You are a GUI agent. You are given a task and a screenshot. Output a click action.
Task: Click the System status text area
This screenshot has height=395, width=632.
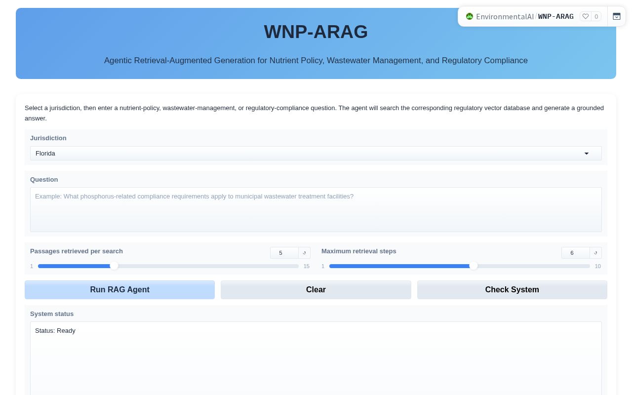(x=316, y=358)
